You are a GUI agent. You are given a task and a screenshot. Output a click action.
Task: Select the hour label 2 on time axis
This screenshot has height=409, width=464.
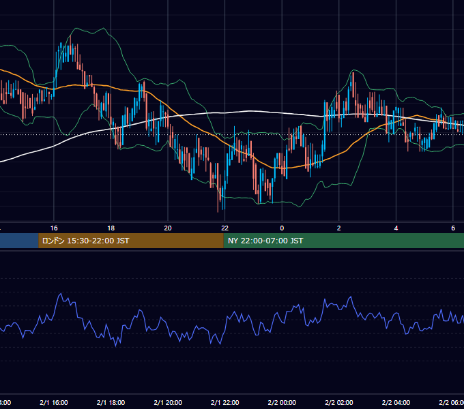click(x=339, y=228)
